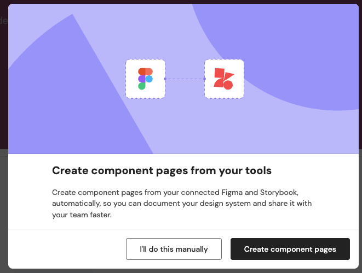The image size is (362, 273).
Task: Click the connector dot beside the Storybook tile
Action: 204,79
